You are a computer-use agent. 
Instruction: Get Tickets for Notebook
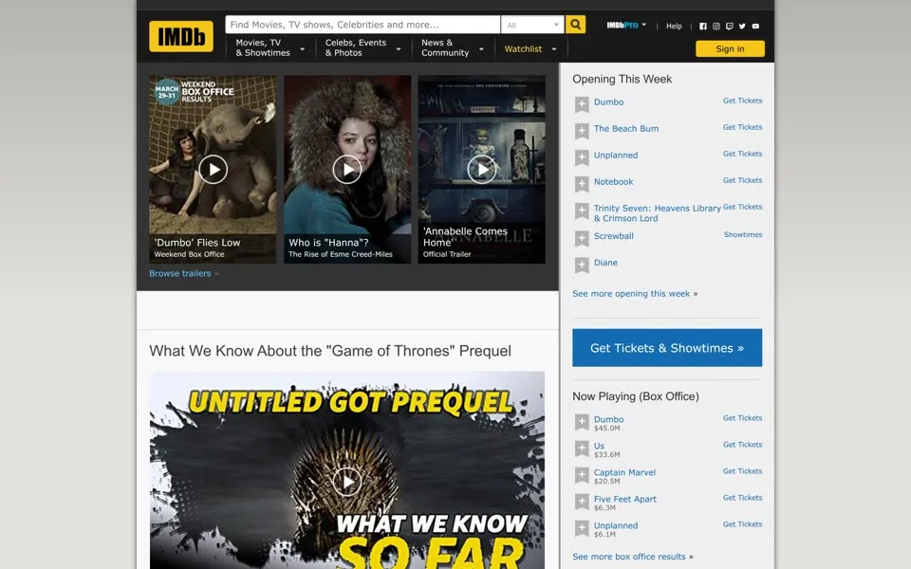742,180
